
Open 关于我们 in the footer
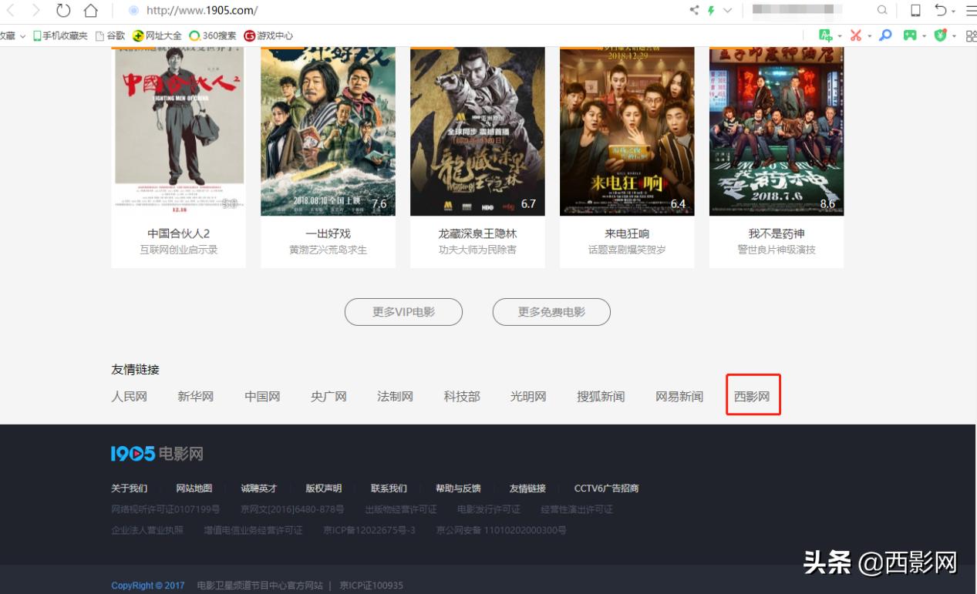click(x=130, y=488)
